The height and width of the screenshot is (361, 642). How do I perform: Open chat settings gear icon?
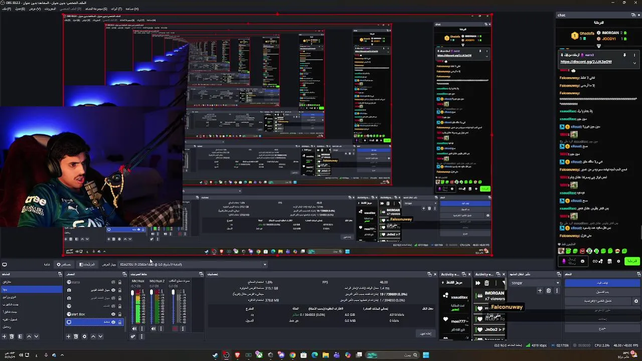618,261
